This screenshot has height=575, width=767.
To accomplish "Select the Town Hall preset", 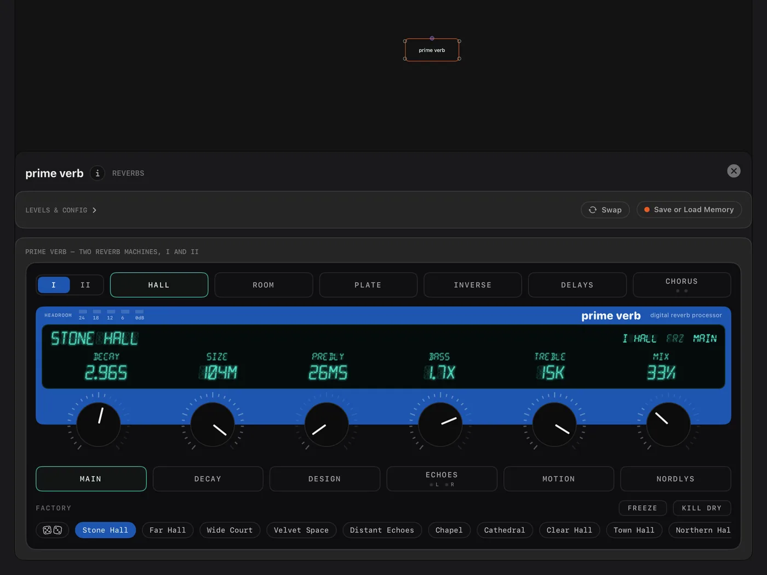I will pyautogui.click(x=634, y=530).
